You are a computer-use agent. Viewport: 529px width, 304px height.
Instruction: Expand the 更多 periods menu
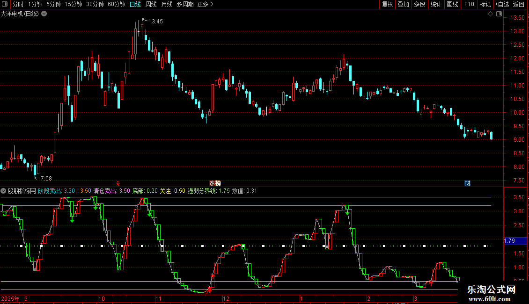[x=205, y=4]
